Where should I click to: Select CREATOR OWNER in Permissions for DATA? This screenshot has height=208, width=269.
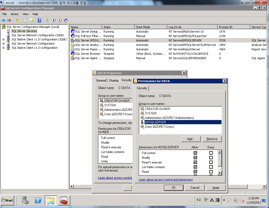click(x=157, y=109)
